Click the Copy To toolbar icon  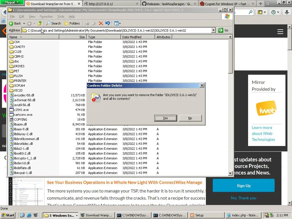94,23
